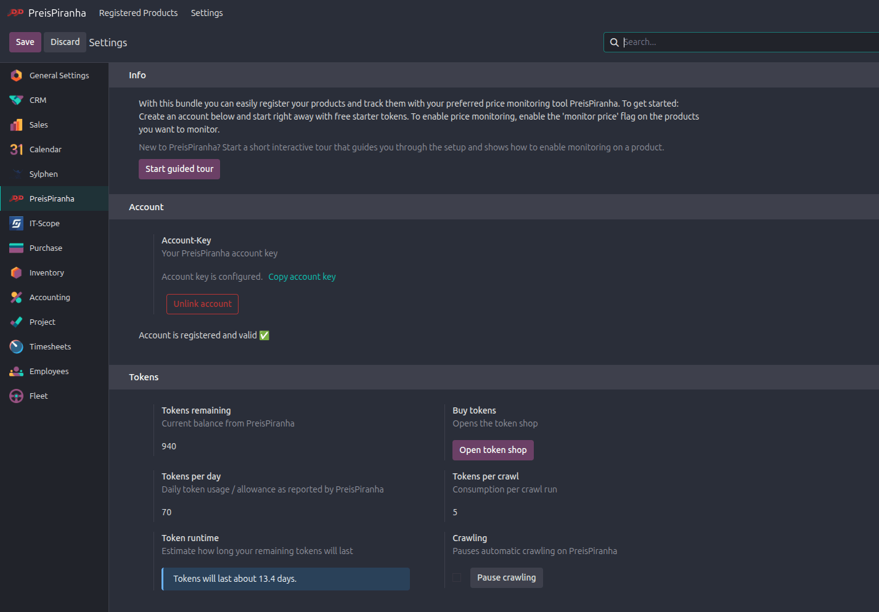Open General Settings icon in sidebar
This screenshot has width=879, height=612.
coord(17,75)
